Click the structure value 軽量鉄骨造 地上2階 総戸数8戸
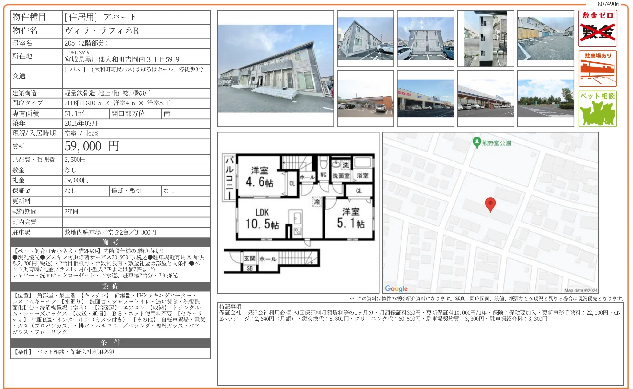This screenshot has width=633, height=389. pos(107,93)
